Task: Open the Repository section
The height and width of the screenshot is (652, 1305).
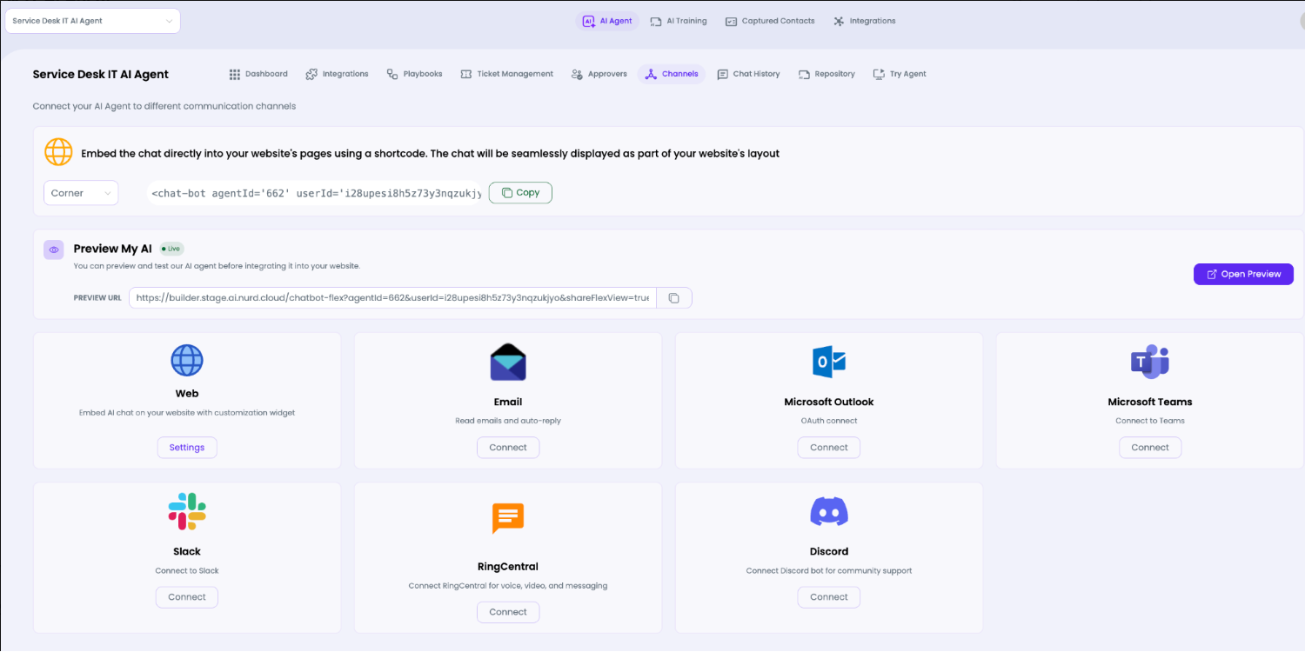Action: tap(826, 74)
